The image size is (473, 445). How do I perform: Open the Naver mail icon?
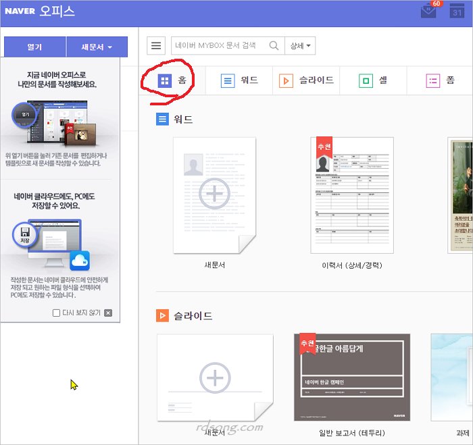[x=428, y=11]
